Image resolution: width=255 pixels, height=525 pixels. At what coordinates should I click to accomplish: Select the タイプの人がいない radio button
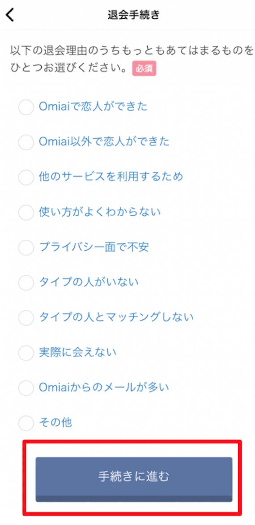click(x=26, y=282)
